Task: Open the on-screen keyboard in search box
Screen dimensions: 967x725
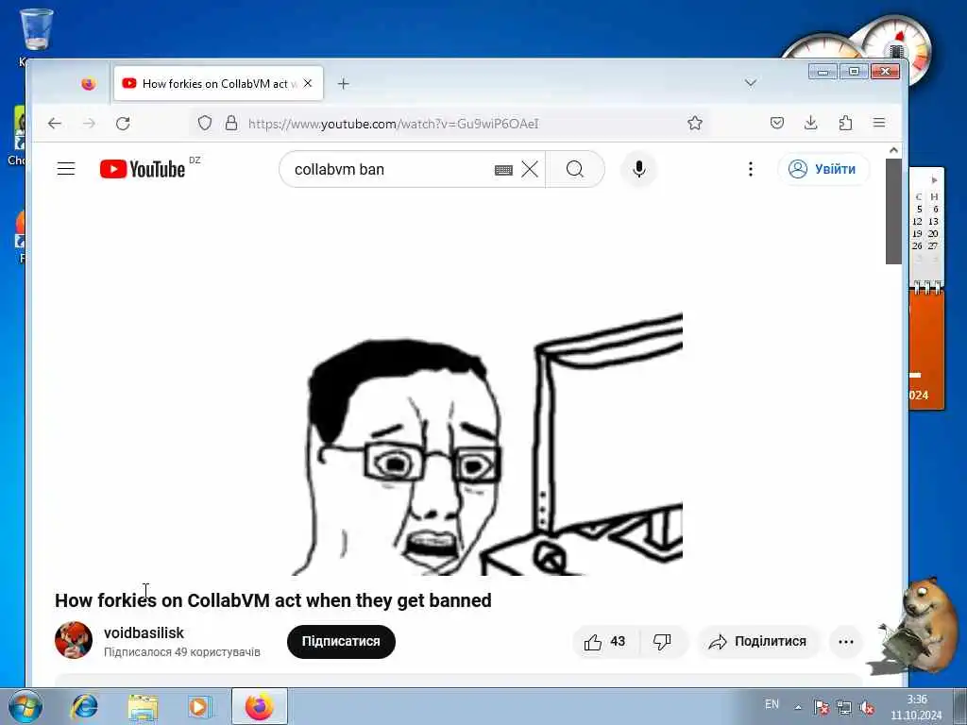Action: (x=504, y=170)
